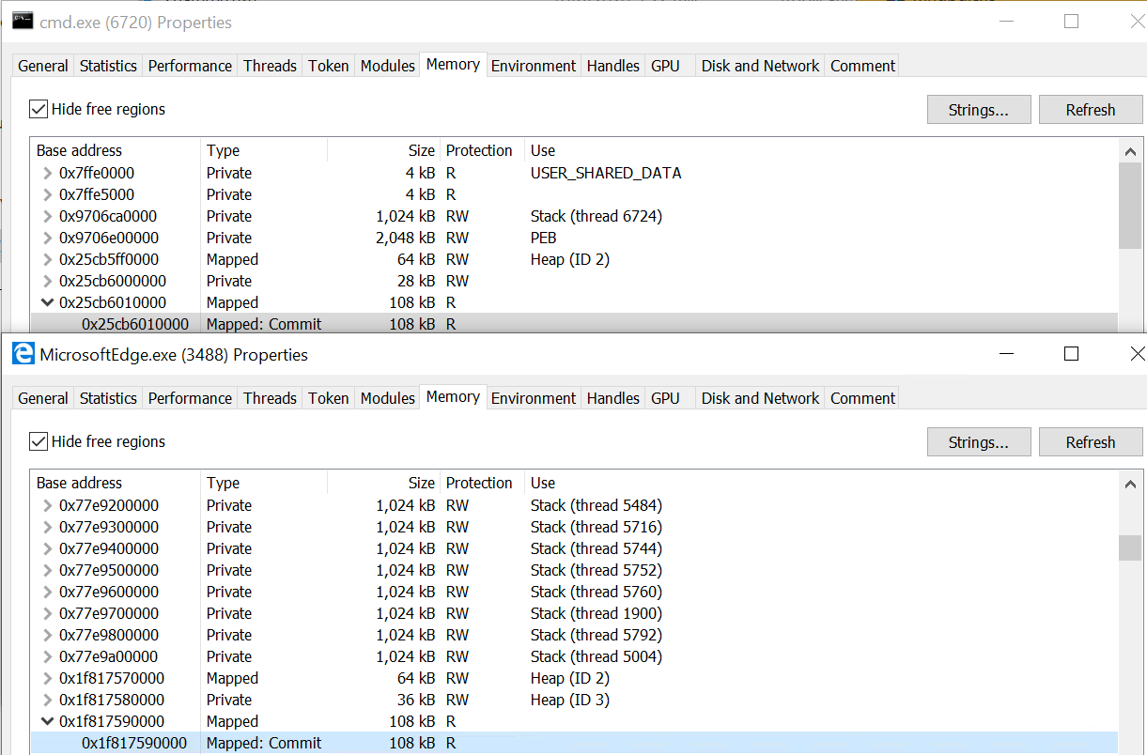Sort by Use column in MicrosoftEdge.exe
Screen dimensions: 1147x755
(820, 483)
